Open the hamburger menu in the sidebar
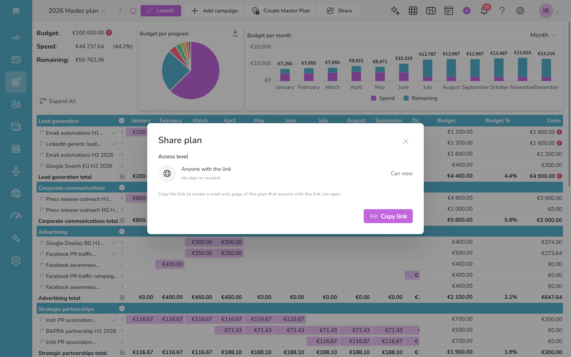571x357 pixels. pyautogui.click(x=16, y=11)
